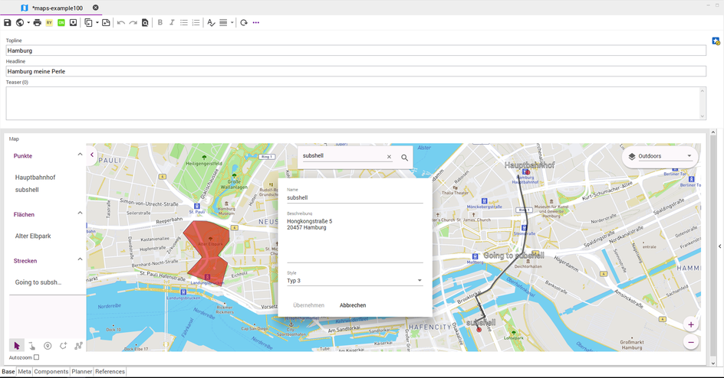Click the blue star badge icon at right
Viewport: 724px width, 378px height.
click(716, 41)
